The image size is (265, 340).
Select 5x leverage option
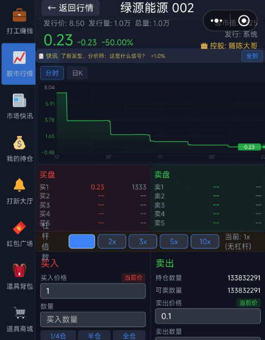[174, 242]
